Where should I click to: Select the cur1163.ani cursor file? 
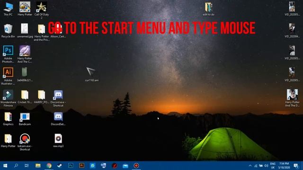pos(91,75)
